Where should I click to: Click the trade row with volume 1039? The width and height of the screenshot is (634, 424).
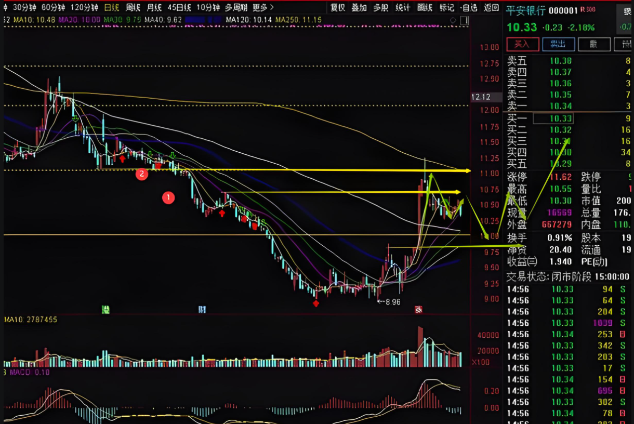(569, 323)
